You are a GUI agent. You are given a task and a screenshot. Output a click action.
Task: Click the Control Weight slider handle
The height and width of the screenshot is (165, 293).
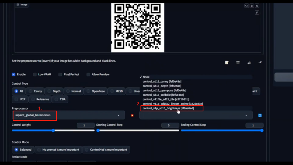point(53,130)
